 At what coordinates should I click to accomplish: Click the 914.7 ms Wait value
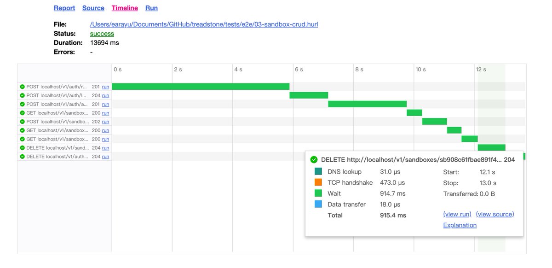coord(393,193)
